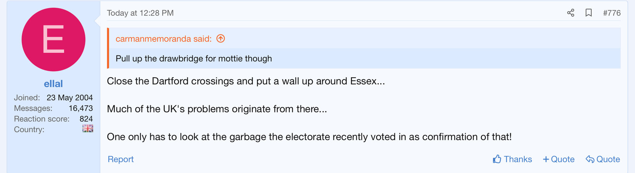
Task: Click the joined date 23 May 2004
Action: point(69,97)
